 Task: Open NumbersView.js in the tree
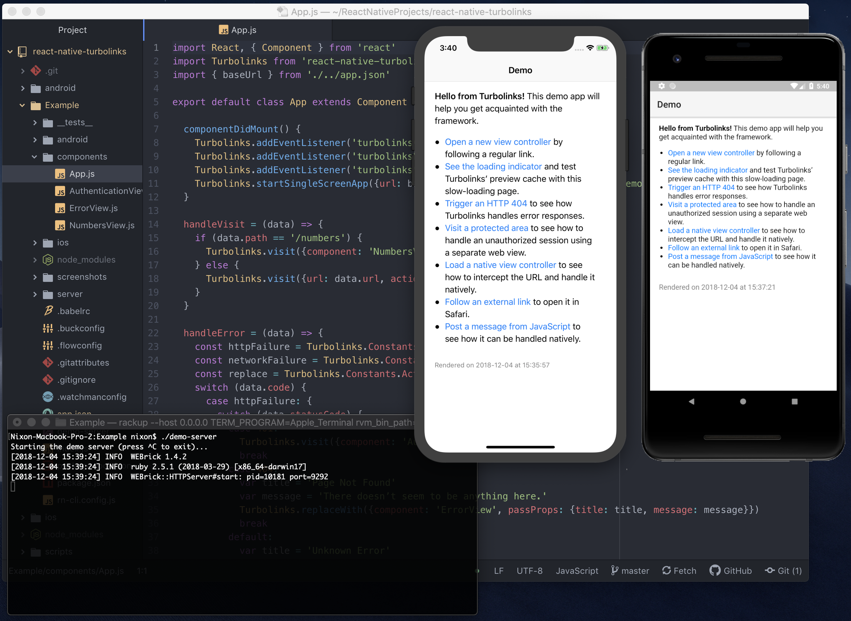coord(102,225)
